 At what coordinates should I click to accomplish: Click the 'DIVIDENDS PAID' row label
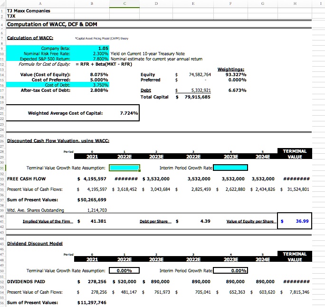(26, 282)
